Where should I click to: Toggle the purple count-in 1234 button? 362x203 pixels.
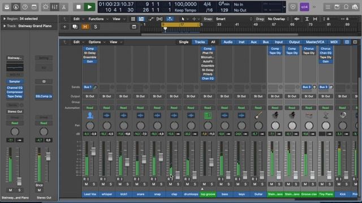tap(304, 7)
